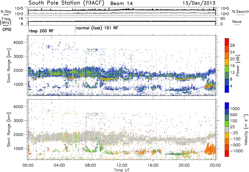
Task: Click the "Slant Range [km]" label of power panel
Action: coord(9,66)
